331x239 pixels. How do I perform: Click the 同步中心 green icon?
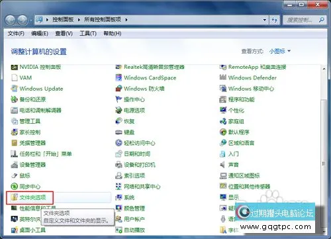tap(15, 187)
